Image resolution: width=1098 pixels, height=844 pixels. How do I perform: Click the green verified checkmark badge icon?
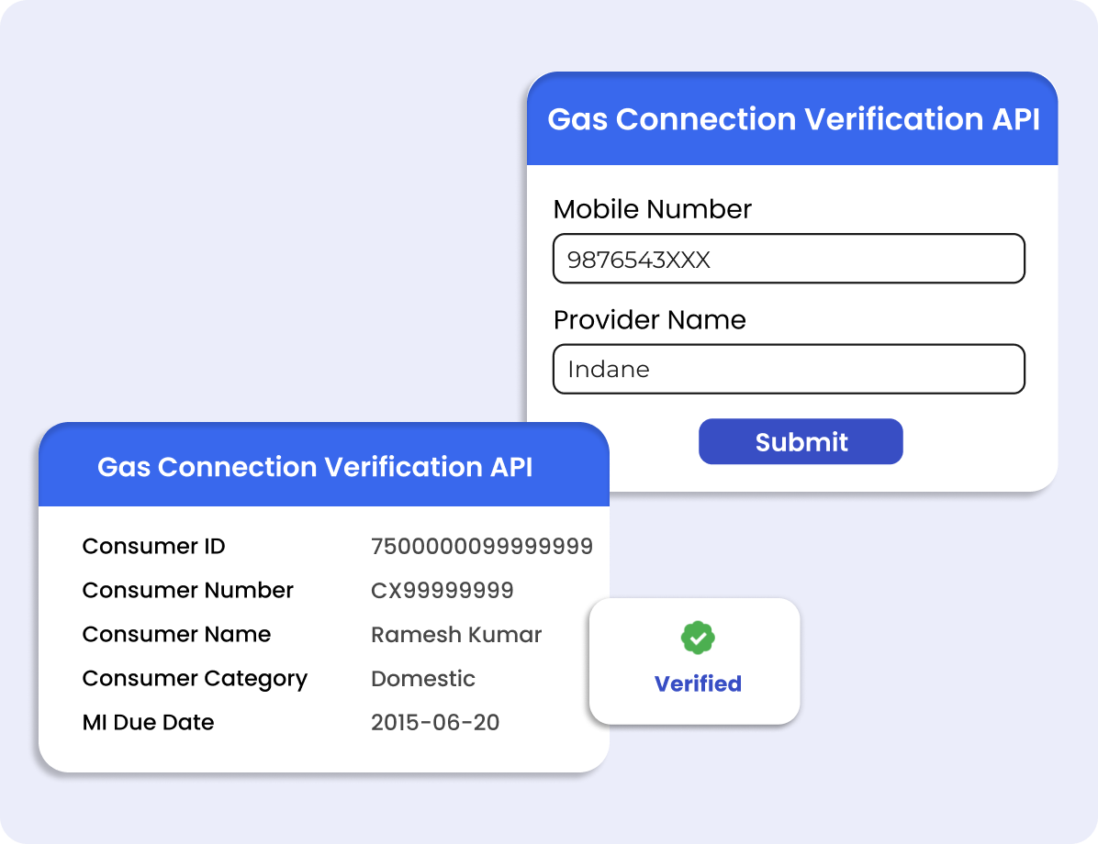(x=698, y=638)
